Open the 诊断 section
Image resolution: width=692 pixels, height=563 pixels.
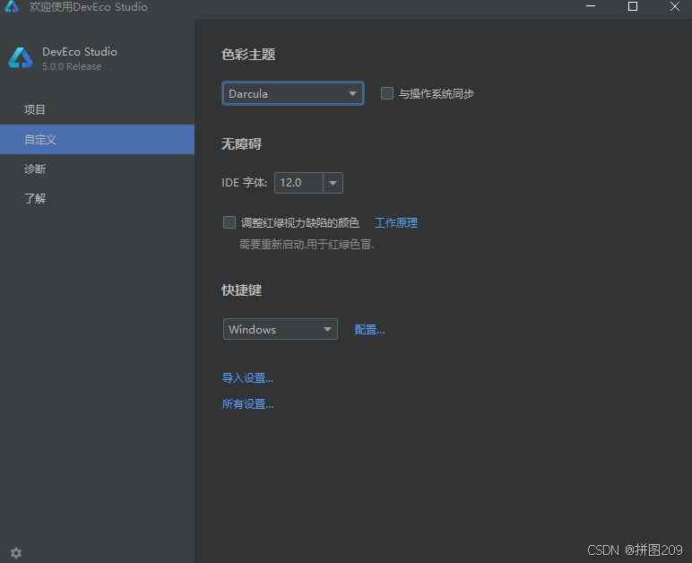pyautogui.click(x=97, y=169)
